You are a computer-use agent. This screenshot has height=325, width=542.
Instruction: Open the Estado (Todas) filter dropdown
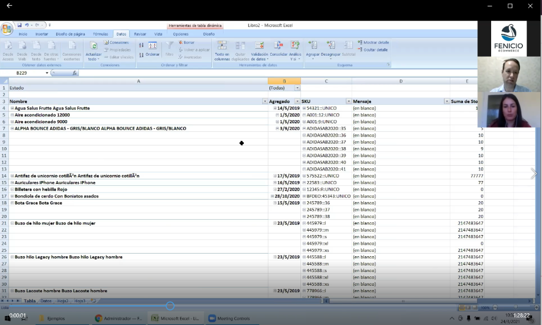pyautogui.click(x=297, y=88)
